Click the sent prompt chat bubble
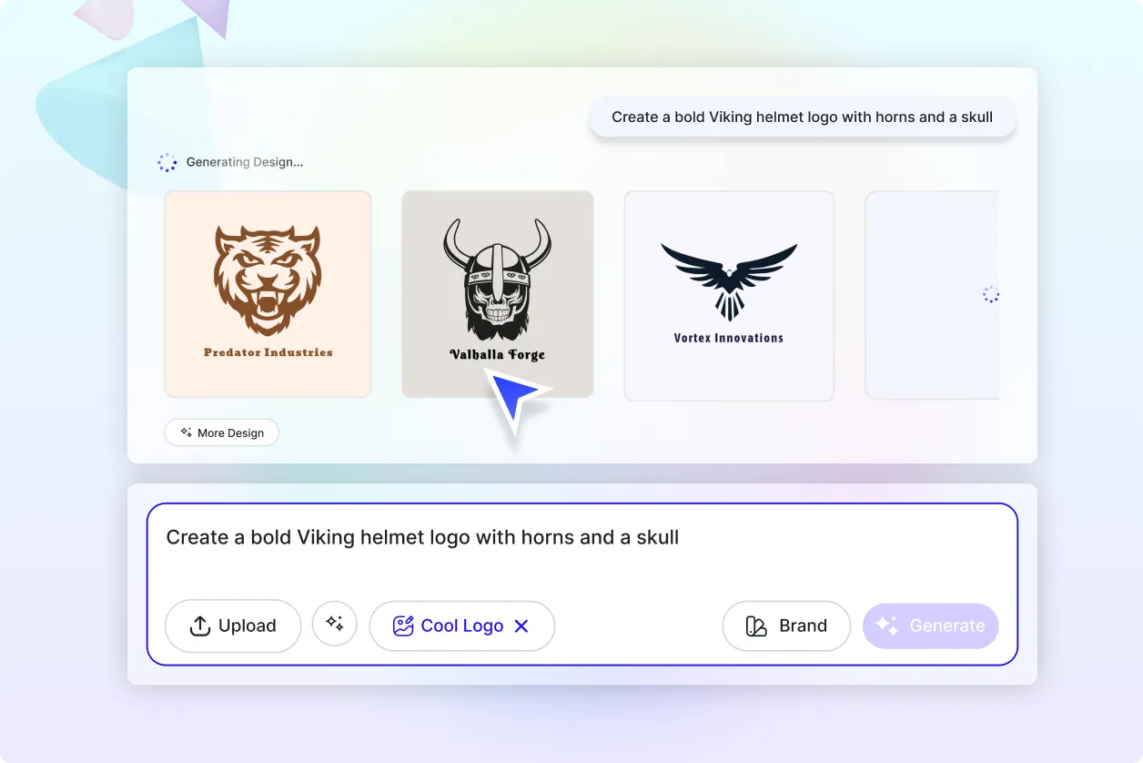Viewport: 1143px width, 763px height. tap(802, 117)
